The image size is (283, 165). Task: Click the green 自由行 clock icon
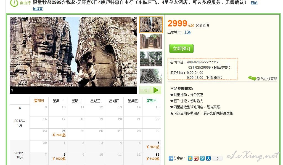14,3
